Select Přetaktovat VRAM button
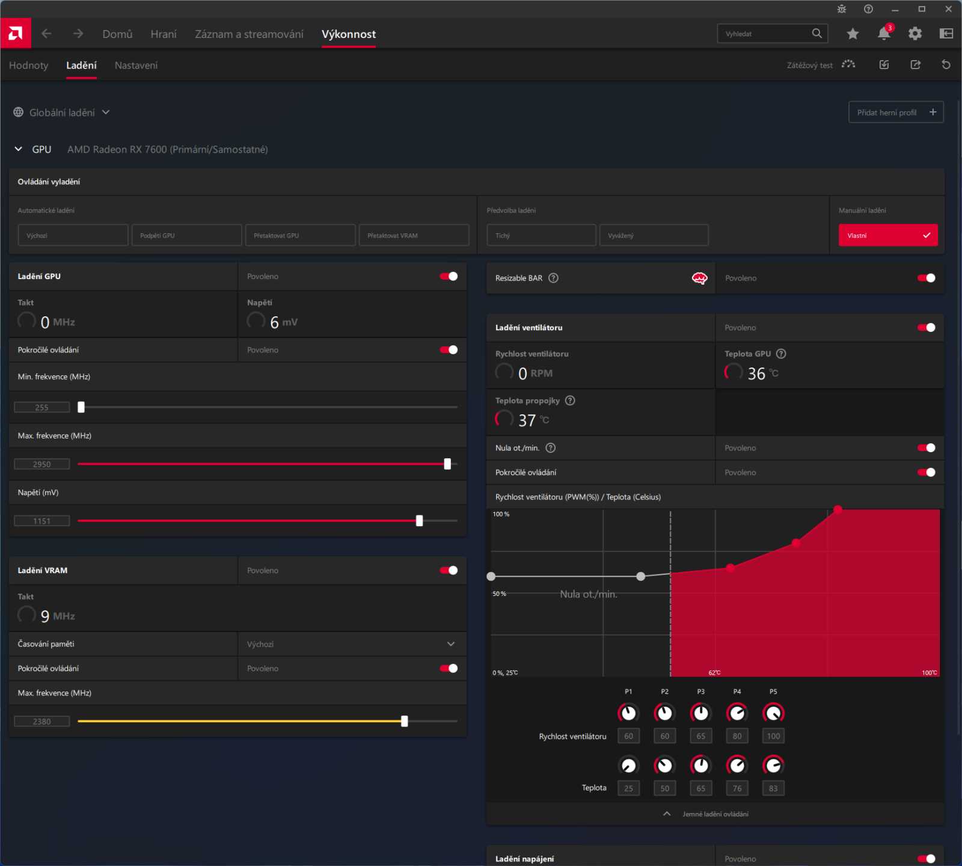 tap(414, 235)
